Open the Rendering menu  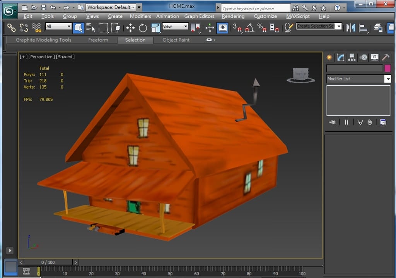(233, 16)
